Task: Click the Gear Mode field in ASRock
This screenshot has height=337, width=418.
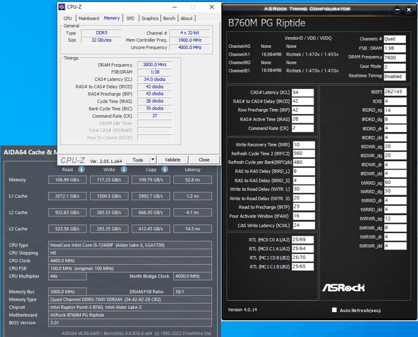Action: point(394,67)
